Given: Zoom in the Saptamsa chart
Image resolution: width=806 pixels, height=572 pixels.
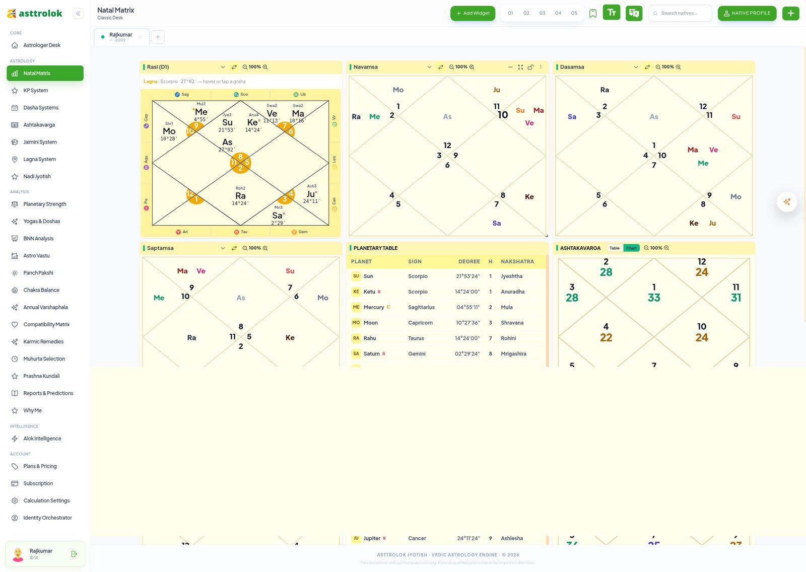Looking at the screenshot, I should pos(265,248).
